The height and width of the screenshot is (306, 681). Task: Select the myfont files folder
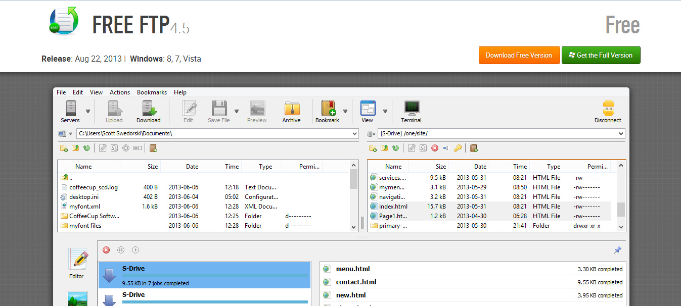coord(85,226)
